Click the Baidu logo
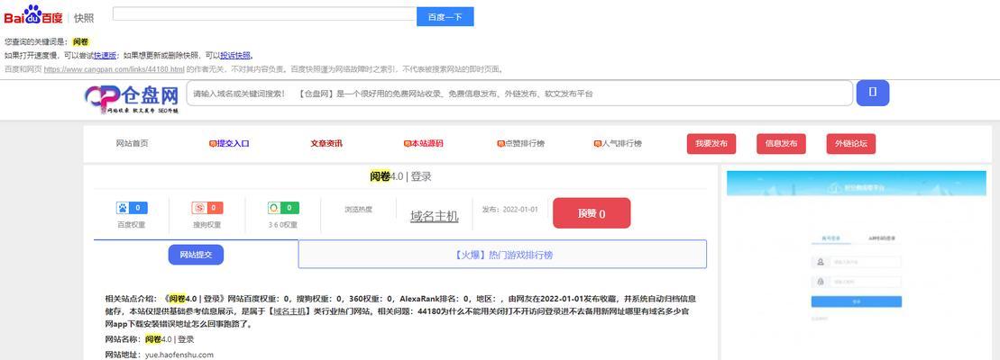1000x360 pixels. 33,16
